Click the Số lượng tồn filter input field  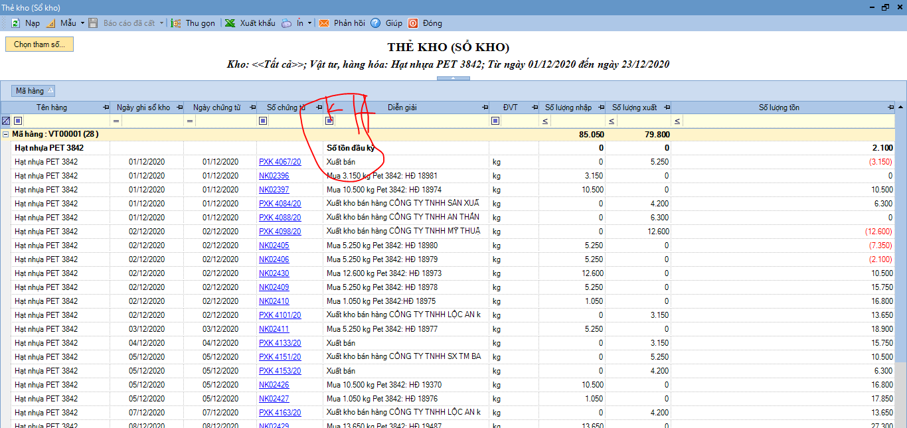[789, 121]
